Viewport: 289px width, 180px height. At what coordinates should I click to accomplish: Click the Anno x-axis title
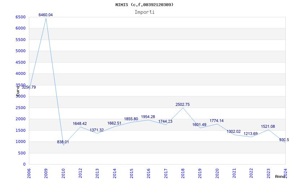point(280,176)
